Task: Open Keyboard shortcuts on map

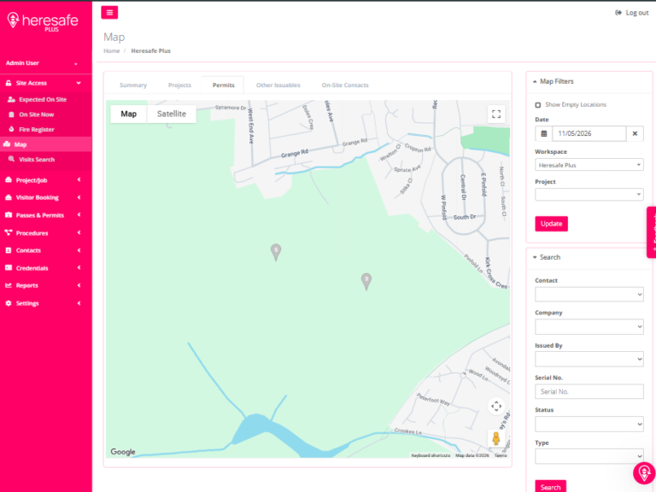Action: point(430,455)
